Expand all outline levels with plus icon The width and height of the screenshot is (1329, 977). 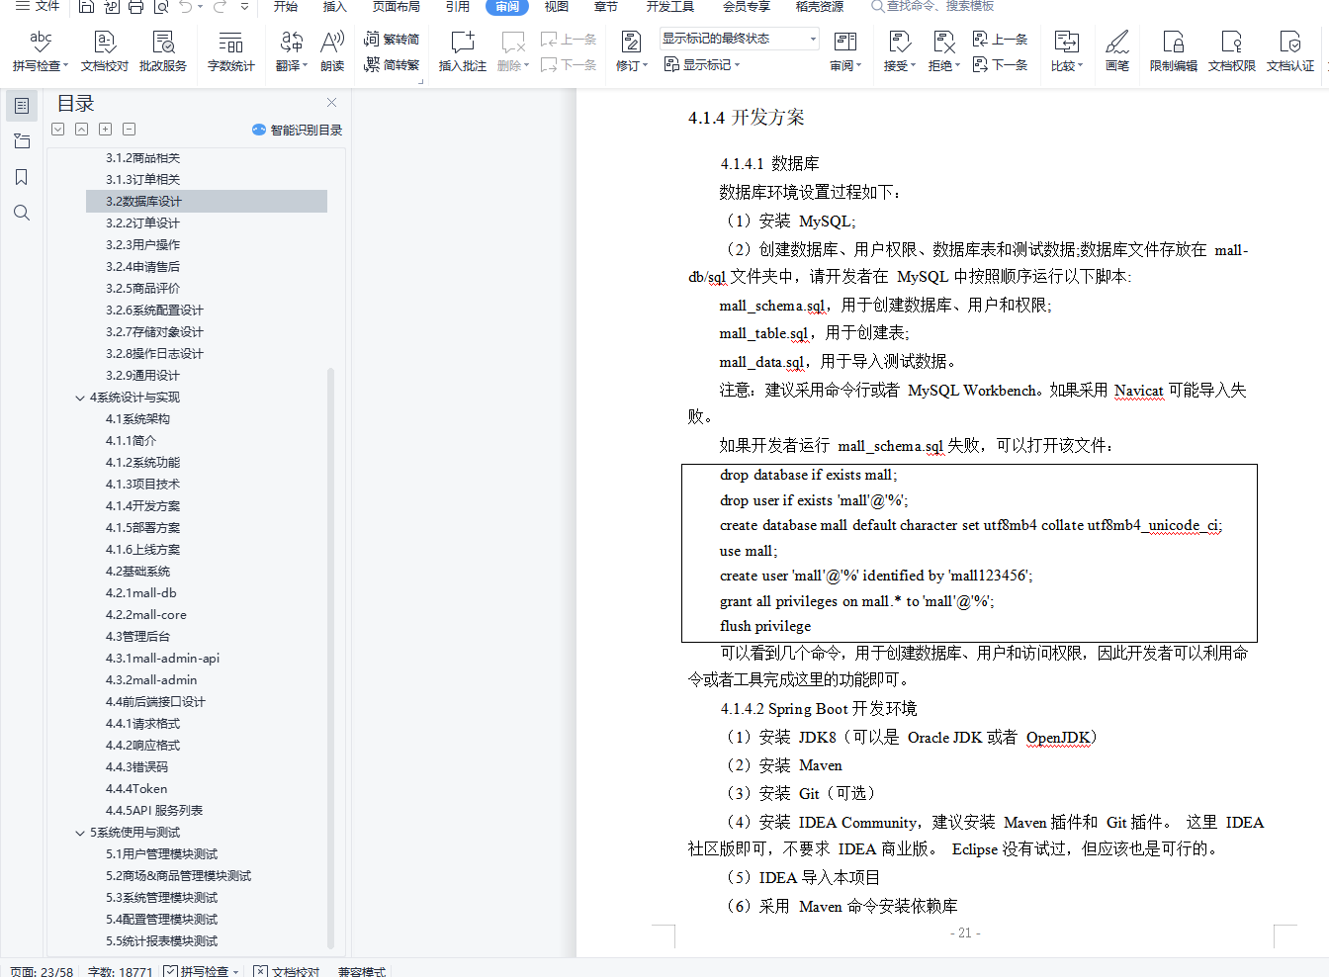tap(105, 130)
